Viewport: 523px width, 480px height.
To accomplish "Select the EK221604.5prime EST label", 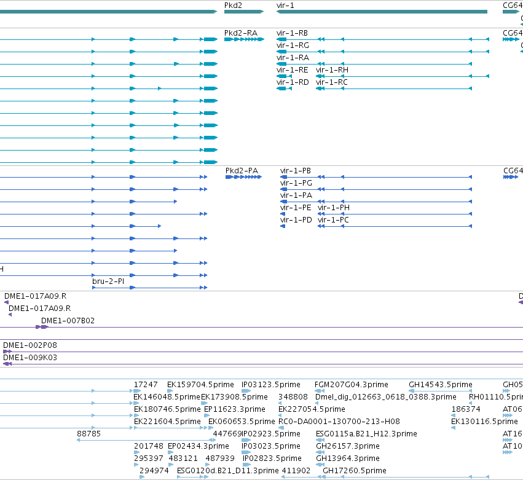I will coord(167,422).
